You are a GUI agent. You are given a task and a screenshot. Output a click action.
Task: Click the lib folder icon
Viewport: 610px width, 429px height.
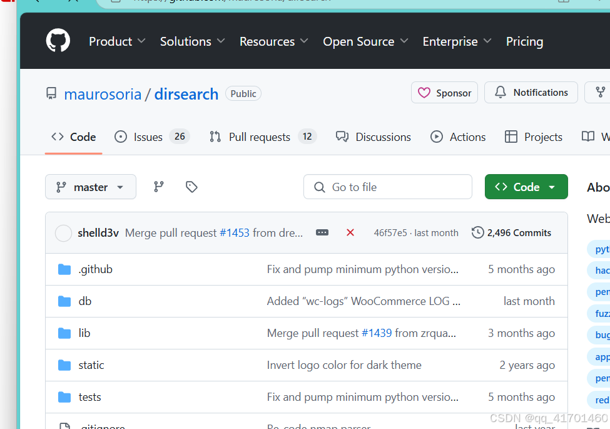click(64, 333)
